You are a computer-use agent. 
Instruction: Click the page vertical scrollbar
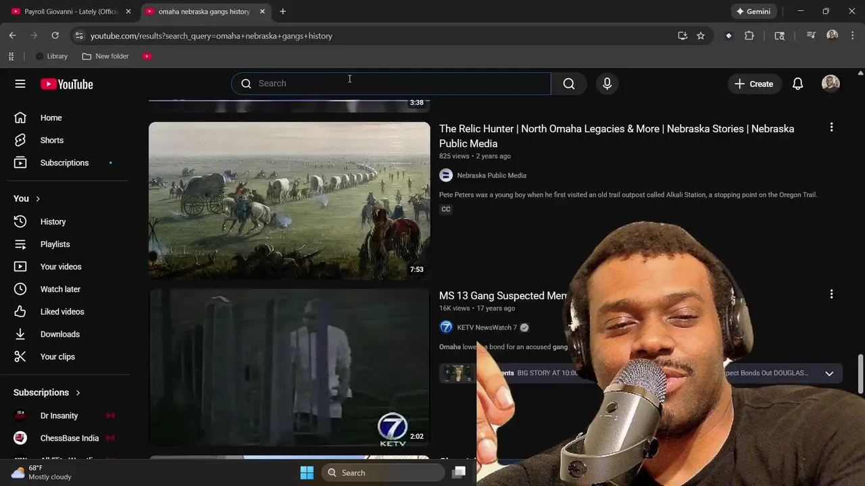(x=860, y=375)
